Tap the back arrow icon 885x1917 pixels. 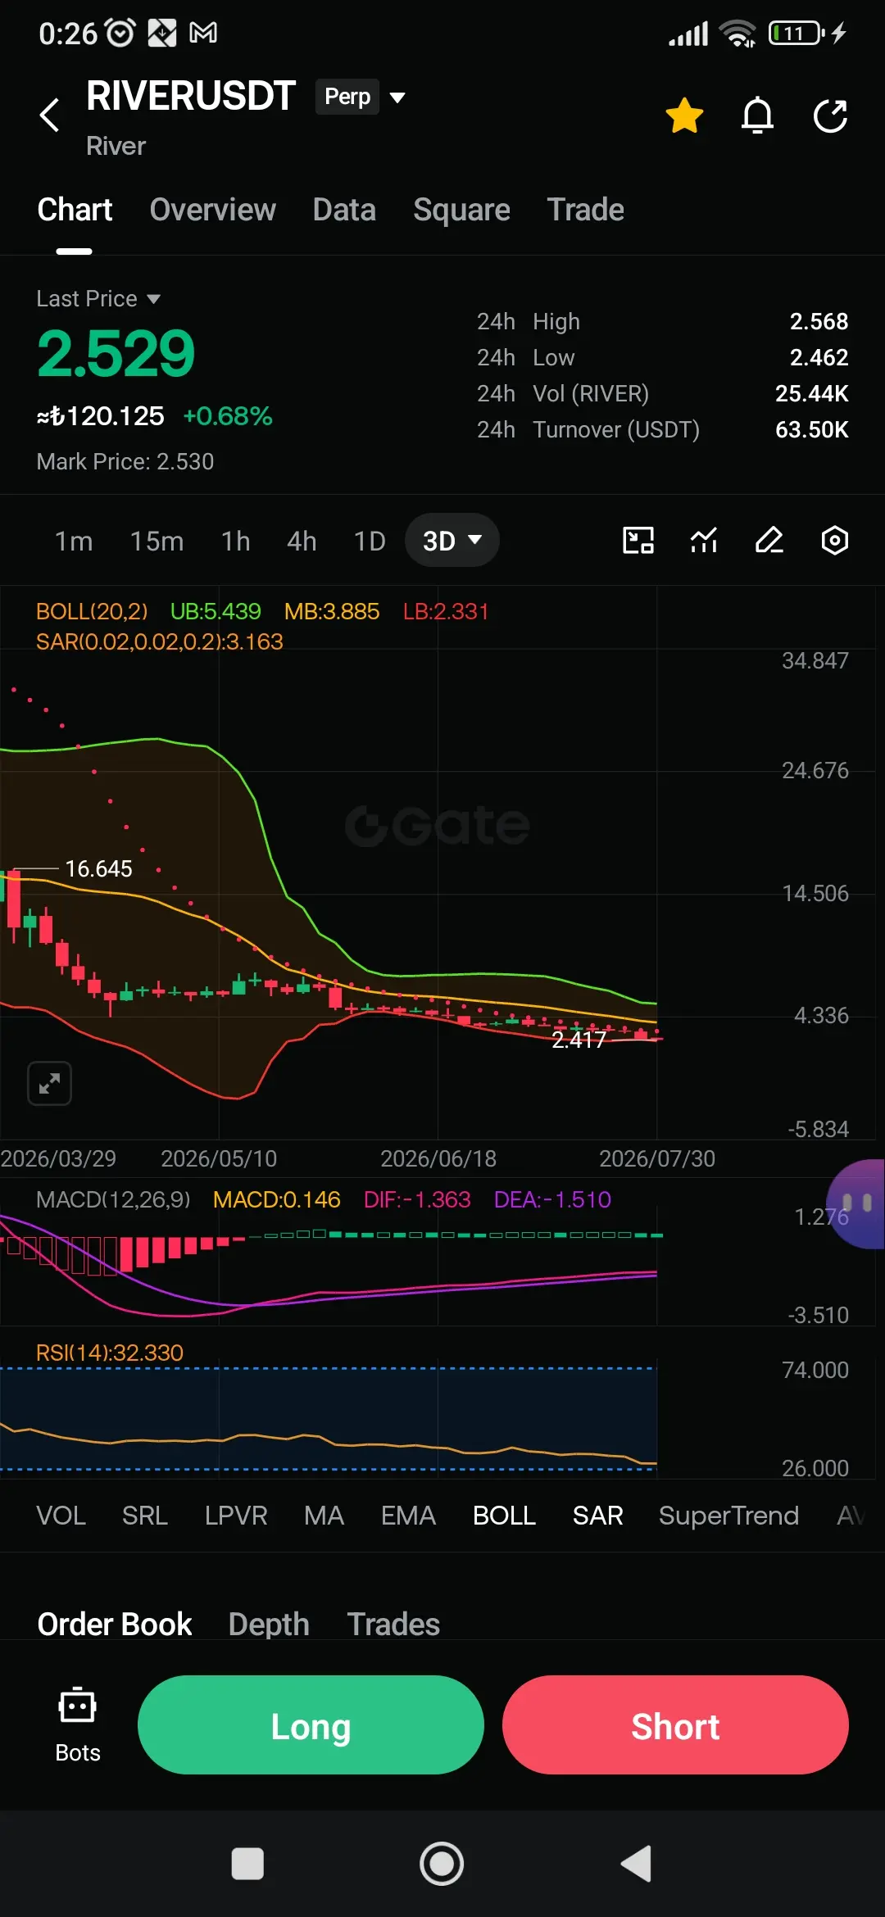(x=49, y=115)
